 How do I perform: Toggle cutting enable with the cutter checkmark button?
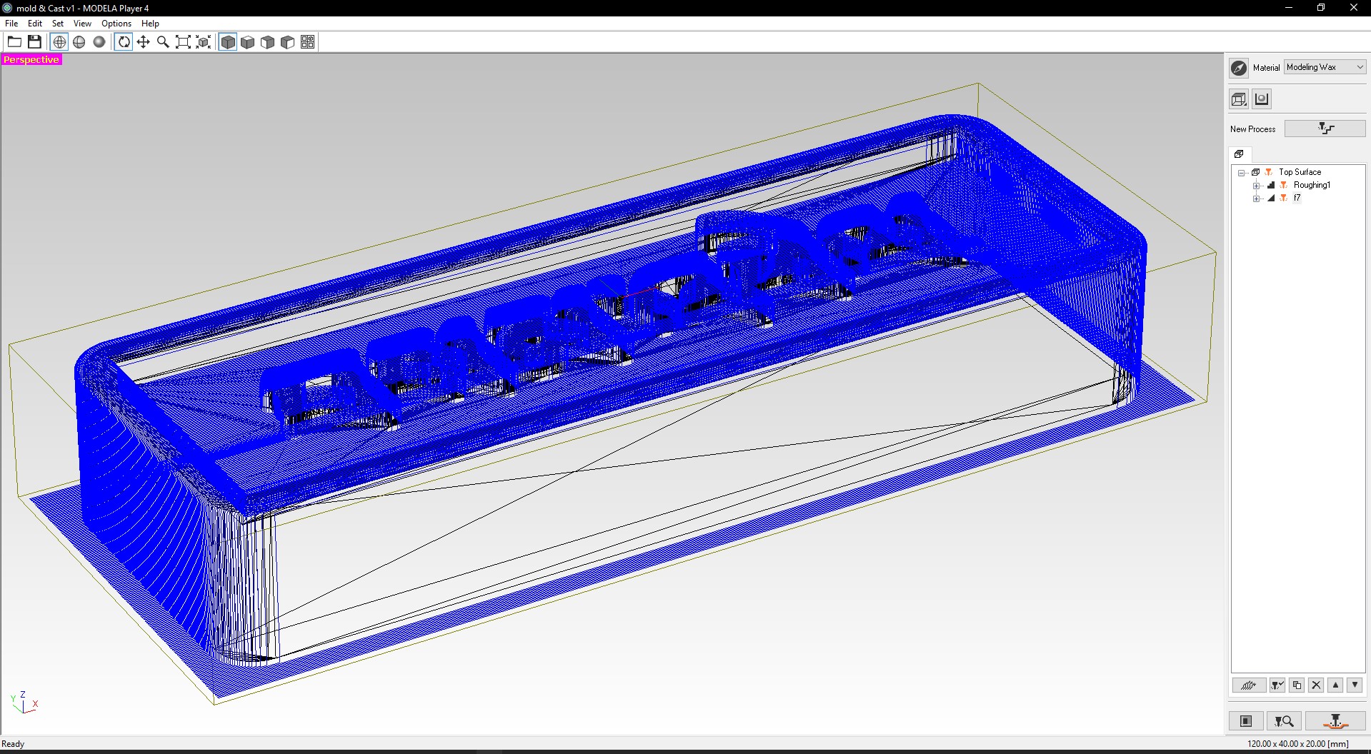(1277, 685)
